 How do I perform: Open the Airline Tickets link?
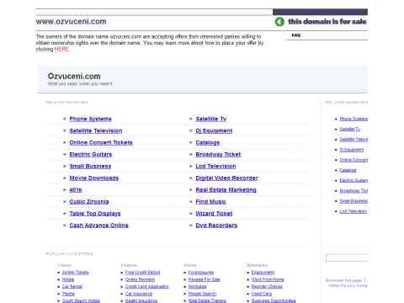coord(75,273)
